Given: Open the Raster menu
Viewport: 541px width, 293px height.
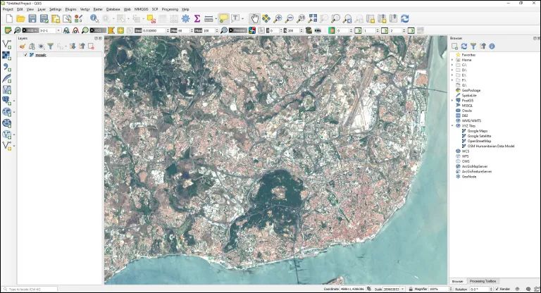Looking at the screenshot, I should click(98, 9).
